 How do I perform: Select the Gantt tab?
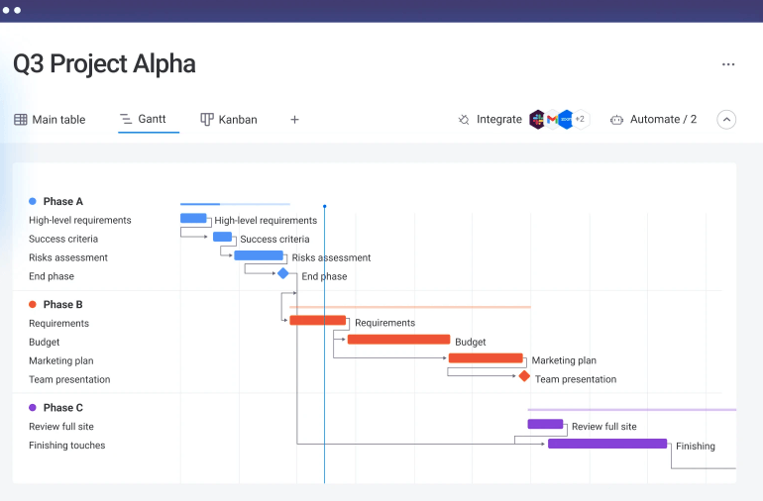pyautogui.click(x=149, y=119)
